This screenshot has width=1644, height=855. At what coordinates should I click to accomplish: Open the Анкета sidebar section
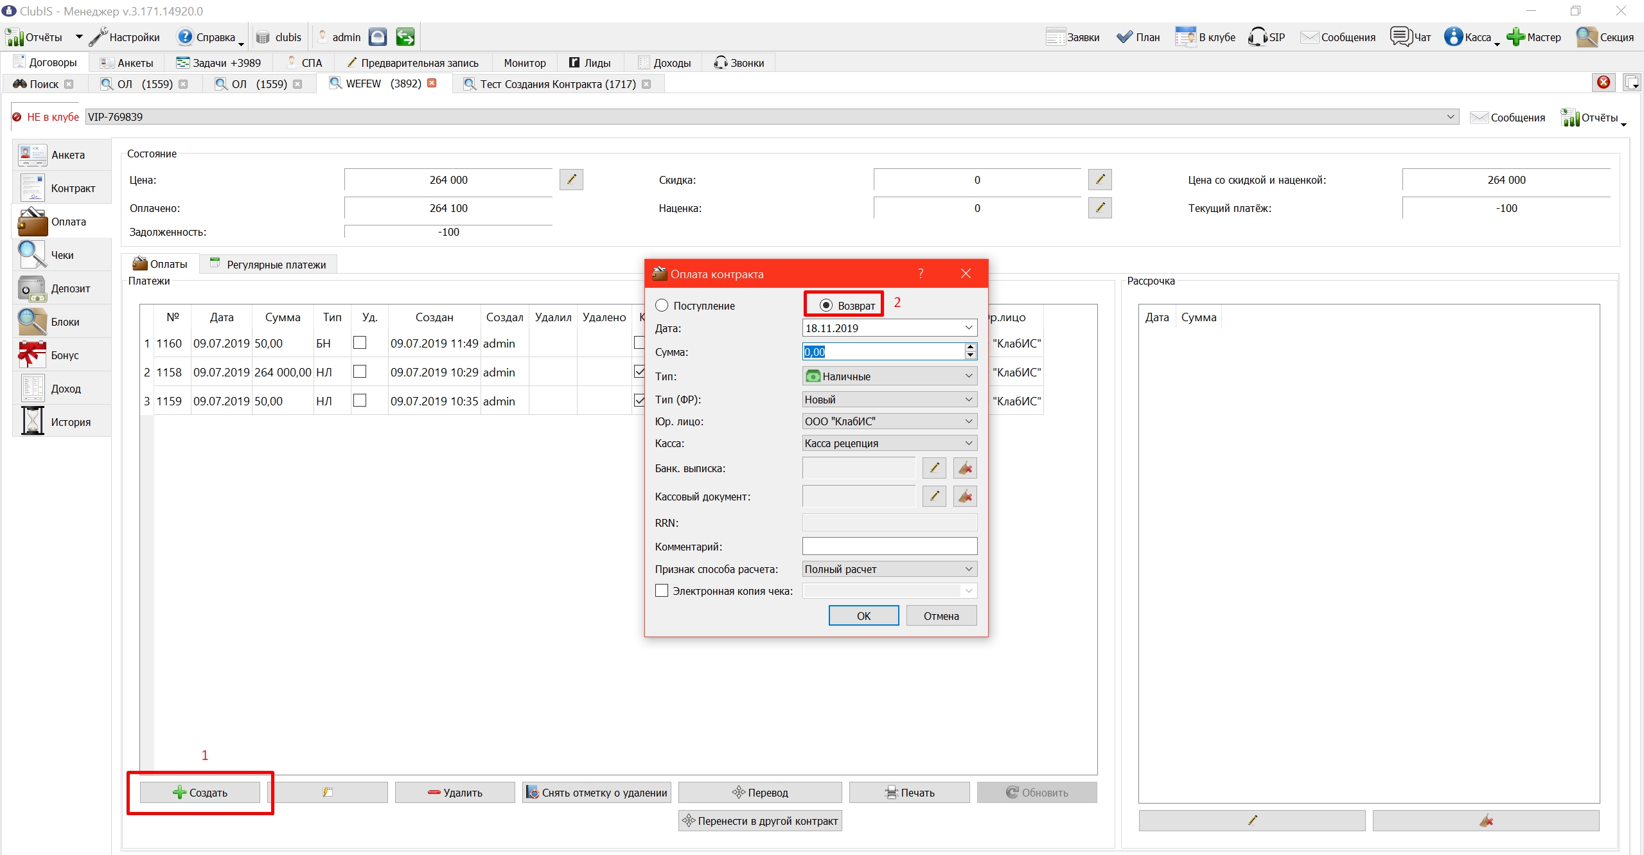[x=62, y=155]
